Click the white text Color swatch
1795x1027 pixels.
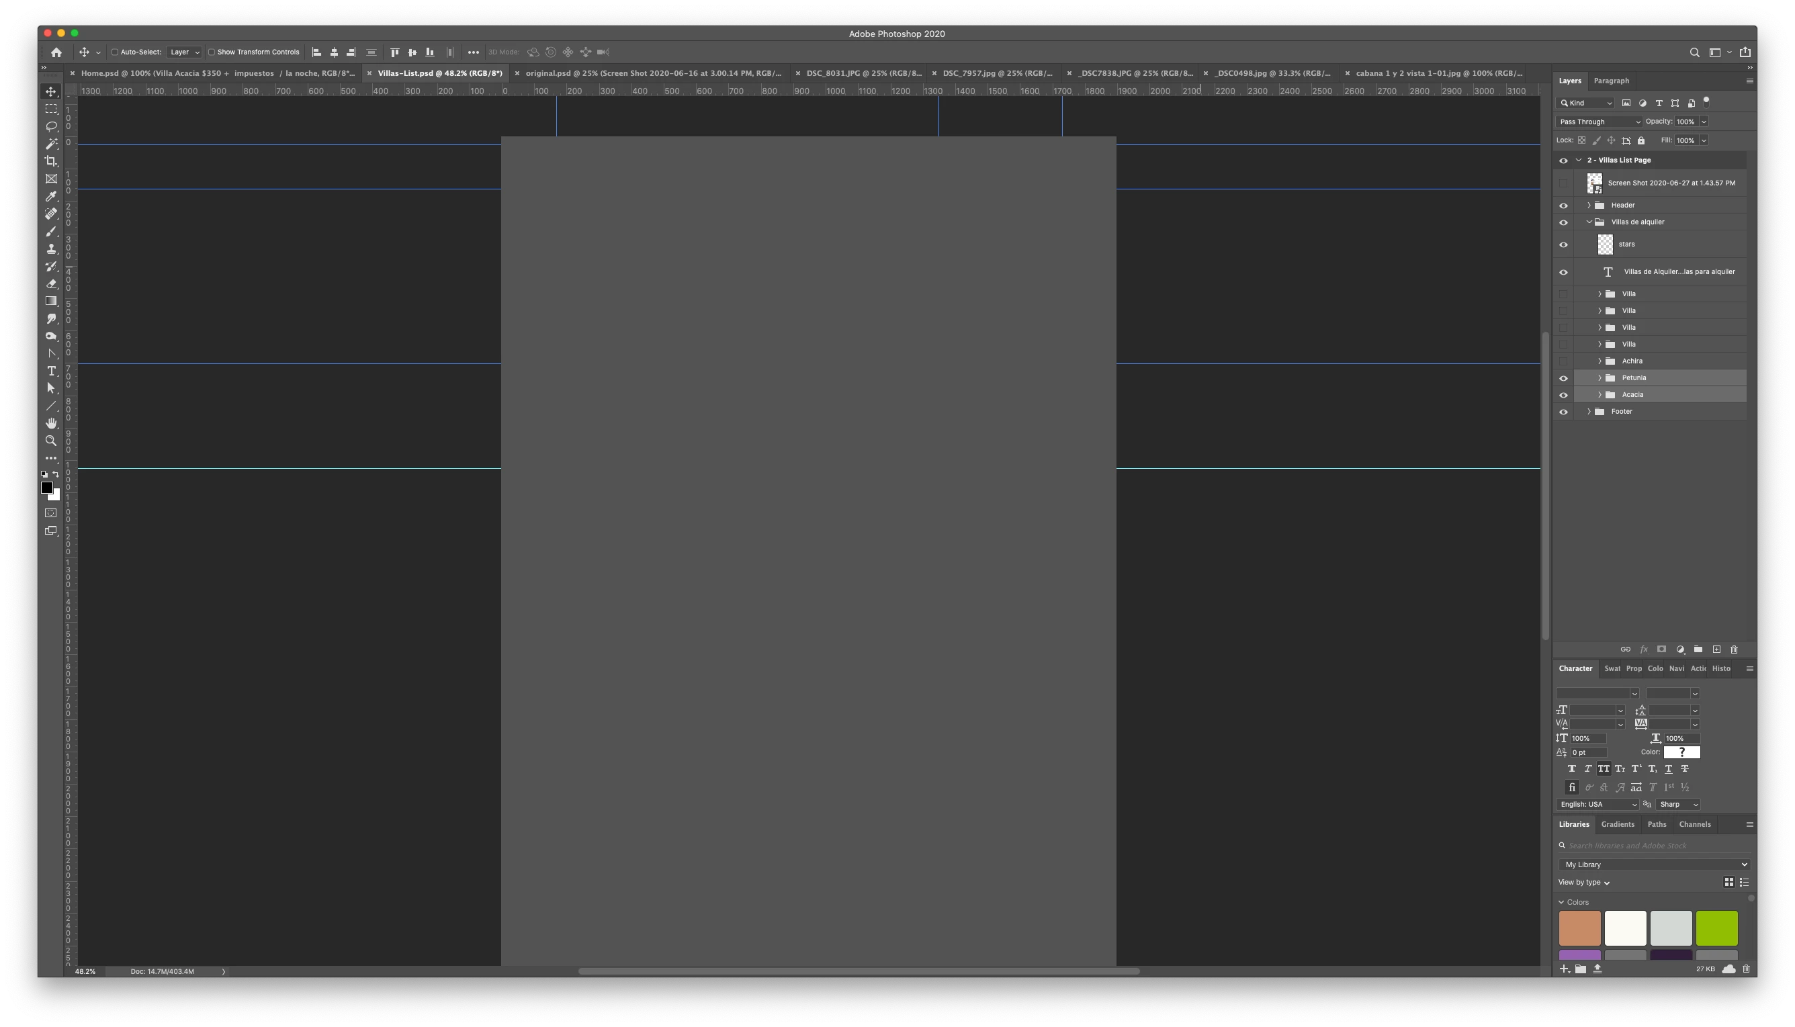(x=1681, y=752)
